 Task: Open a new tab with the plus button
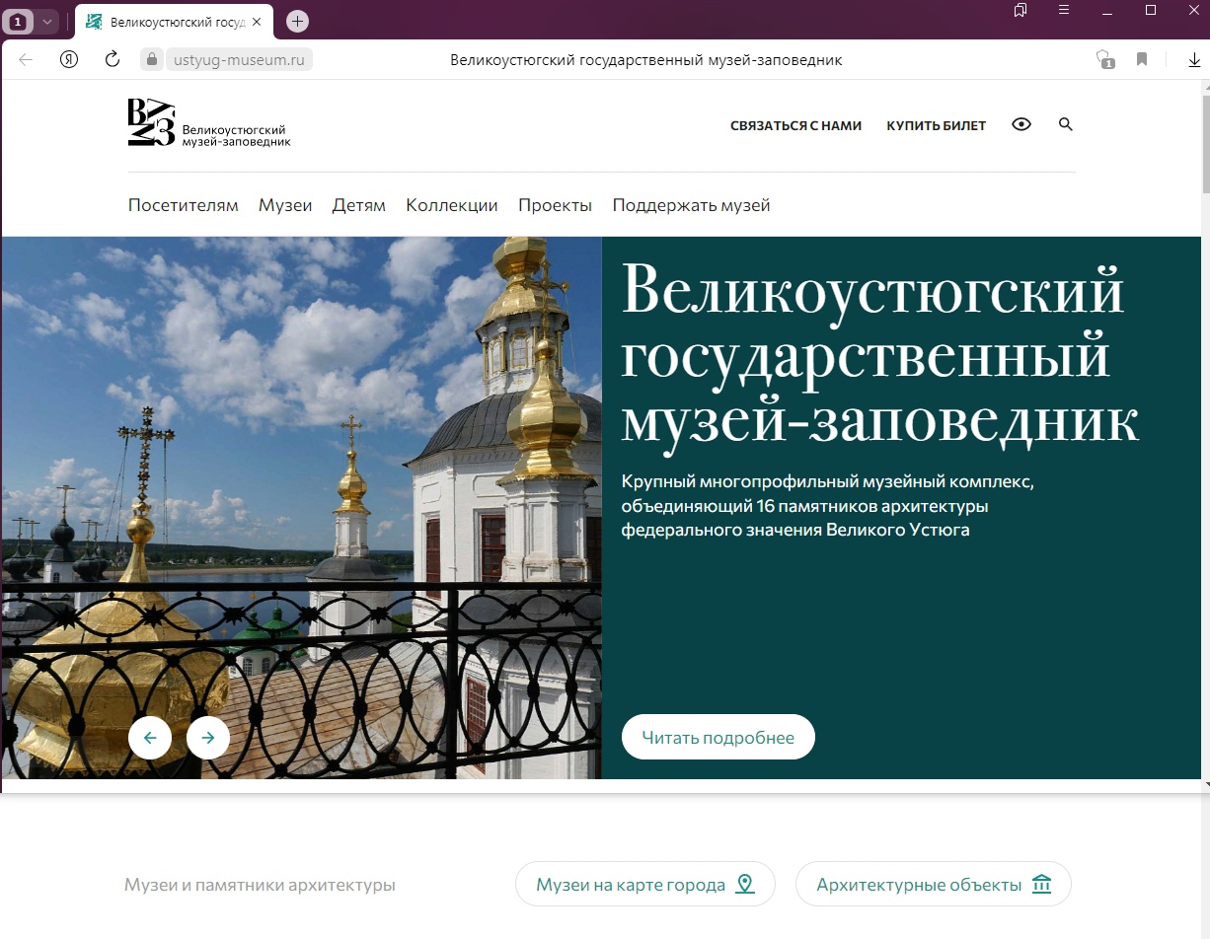point(297,21)
